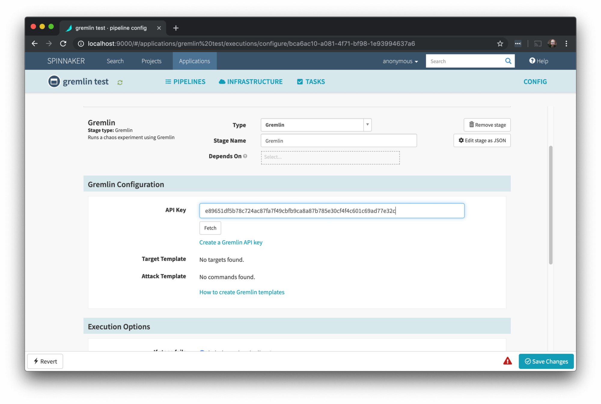
Task: Click the 'No commands found.' text
Action: point(227,277)
